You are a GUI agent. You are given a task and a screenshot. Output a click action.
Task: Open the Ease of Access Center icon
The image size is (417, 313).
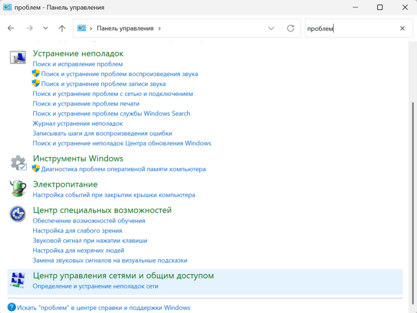18,214
